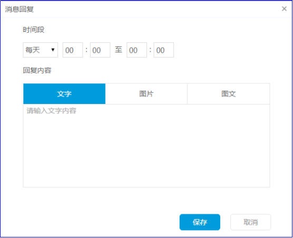The height and width of the screenshot is (238, 293).
Task: Click the 回复内容 section label
Action: pyautogui.click(x=37, y=70)
